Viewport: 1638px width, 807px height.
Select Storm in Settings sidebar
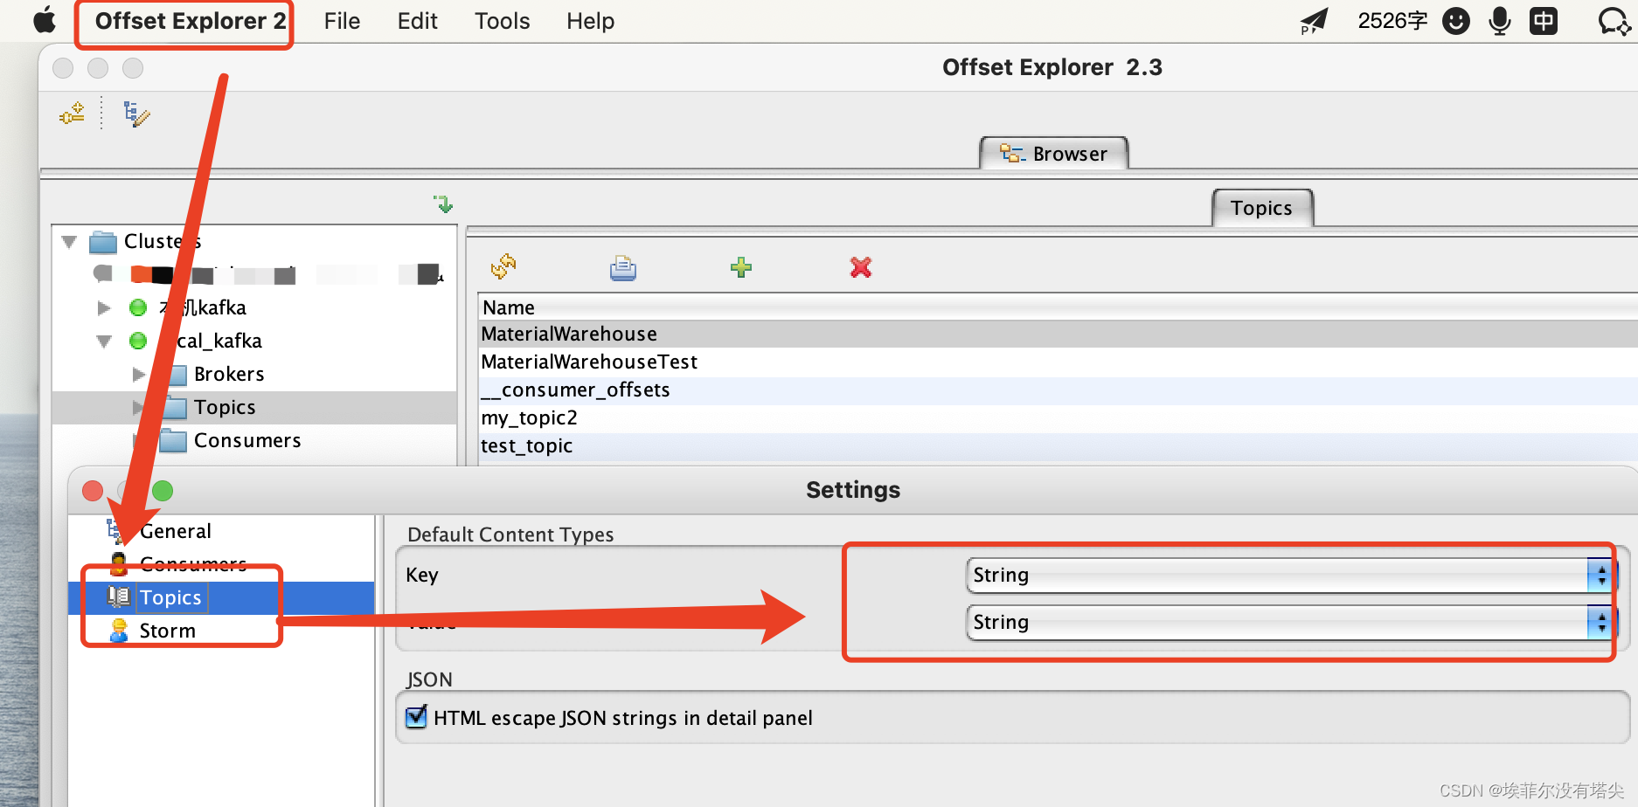pyautogui.click(x=168, y=631)
